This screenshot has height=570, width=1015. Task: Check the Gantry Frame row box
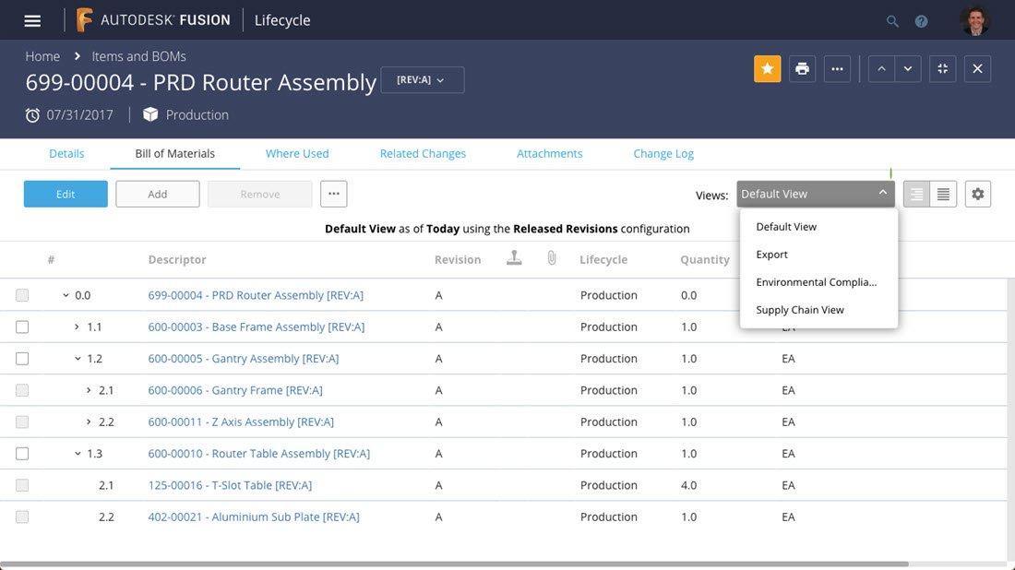22,390
